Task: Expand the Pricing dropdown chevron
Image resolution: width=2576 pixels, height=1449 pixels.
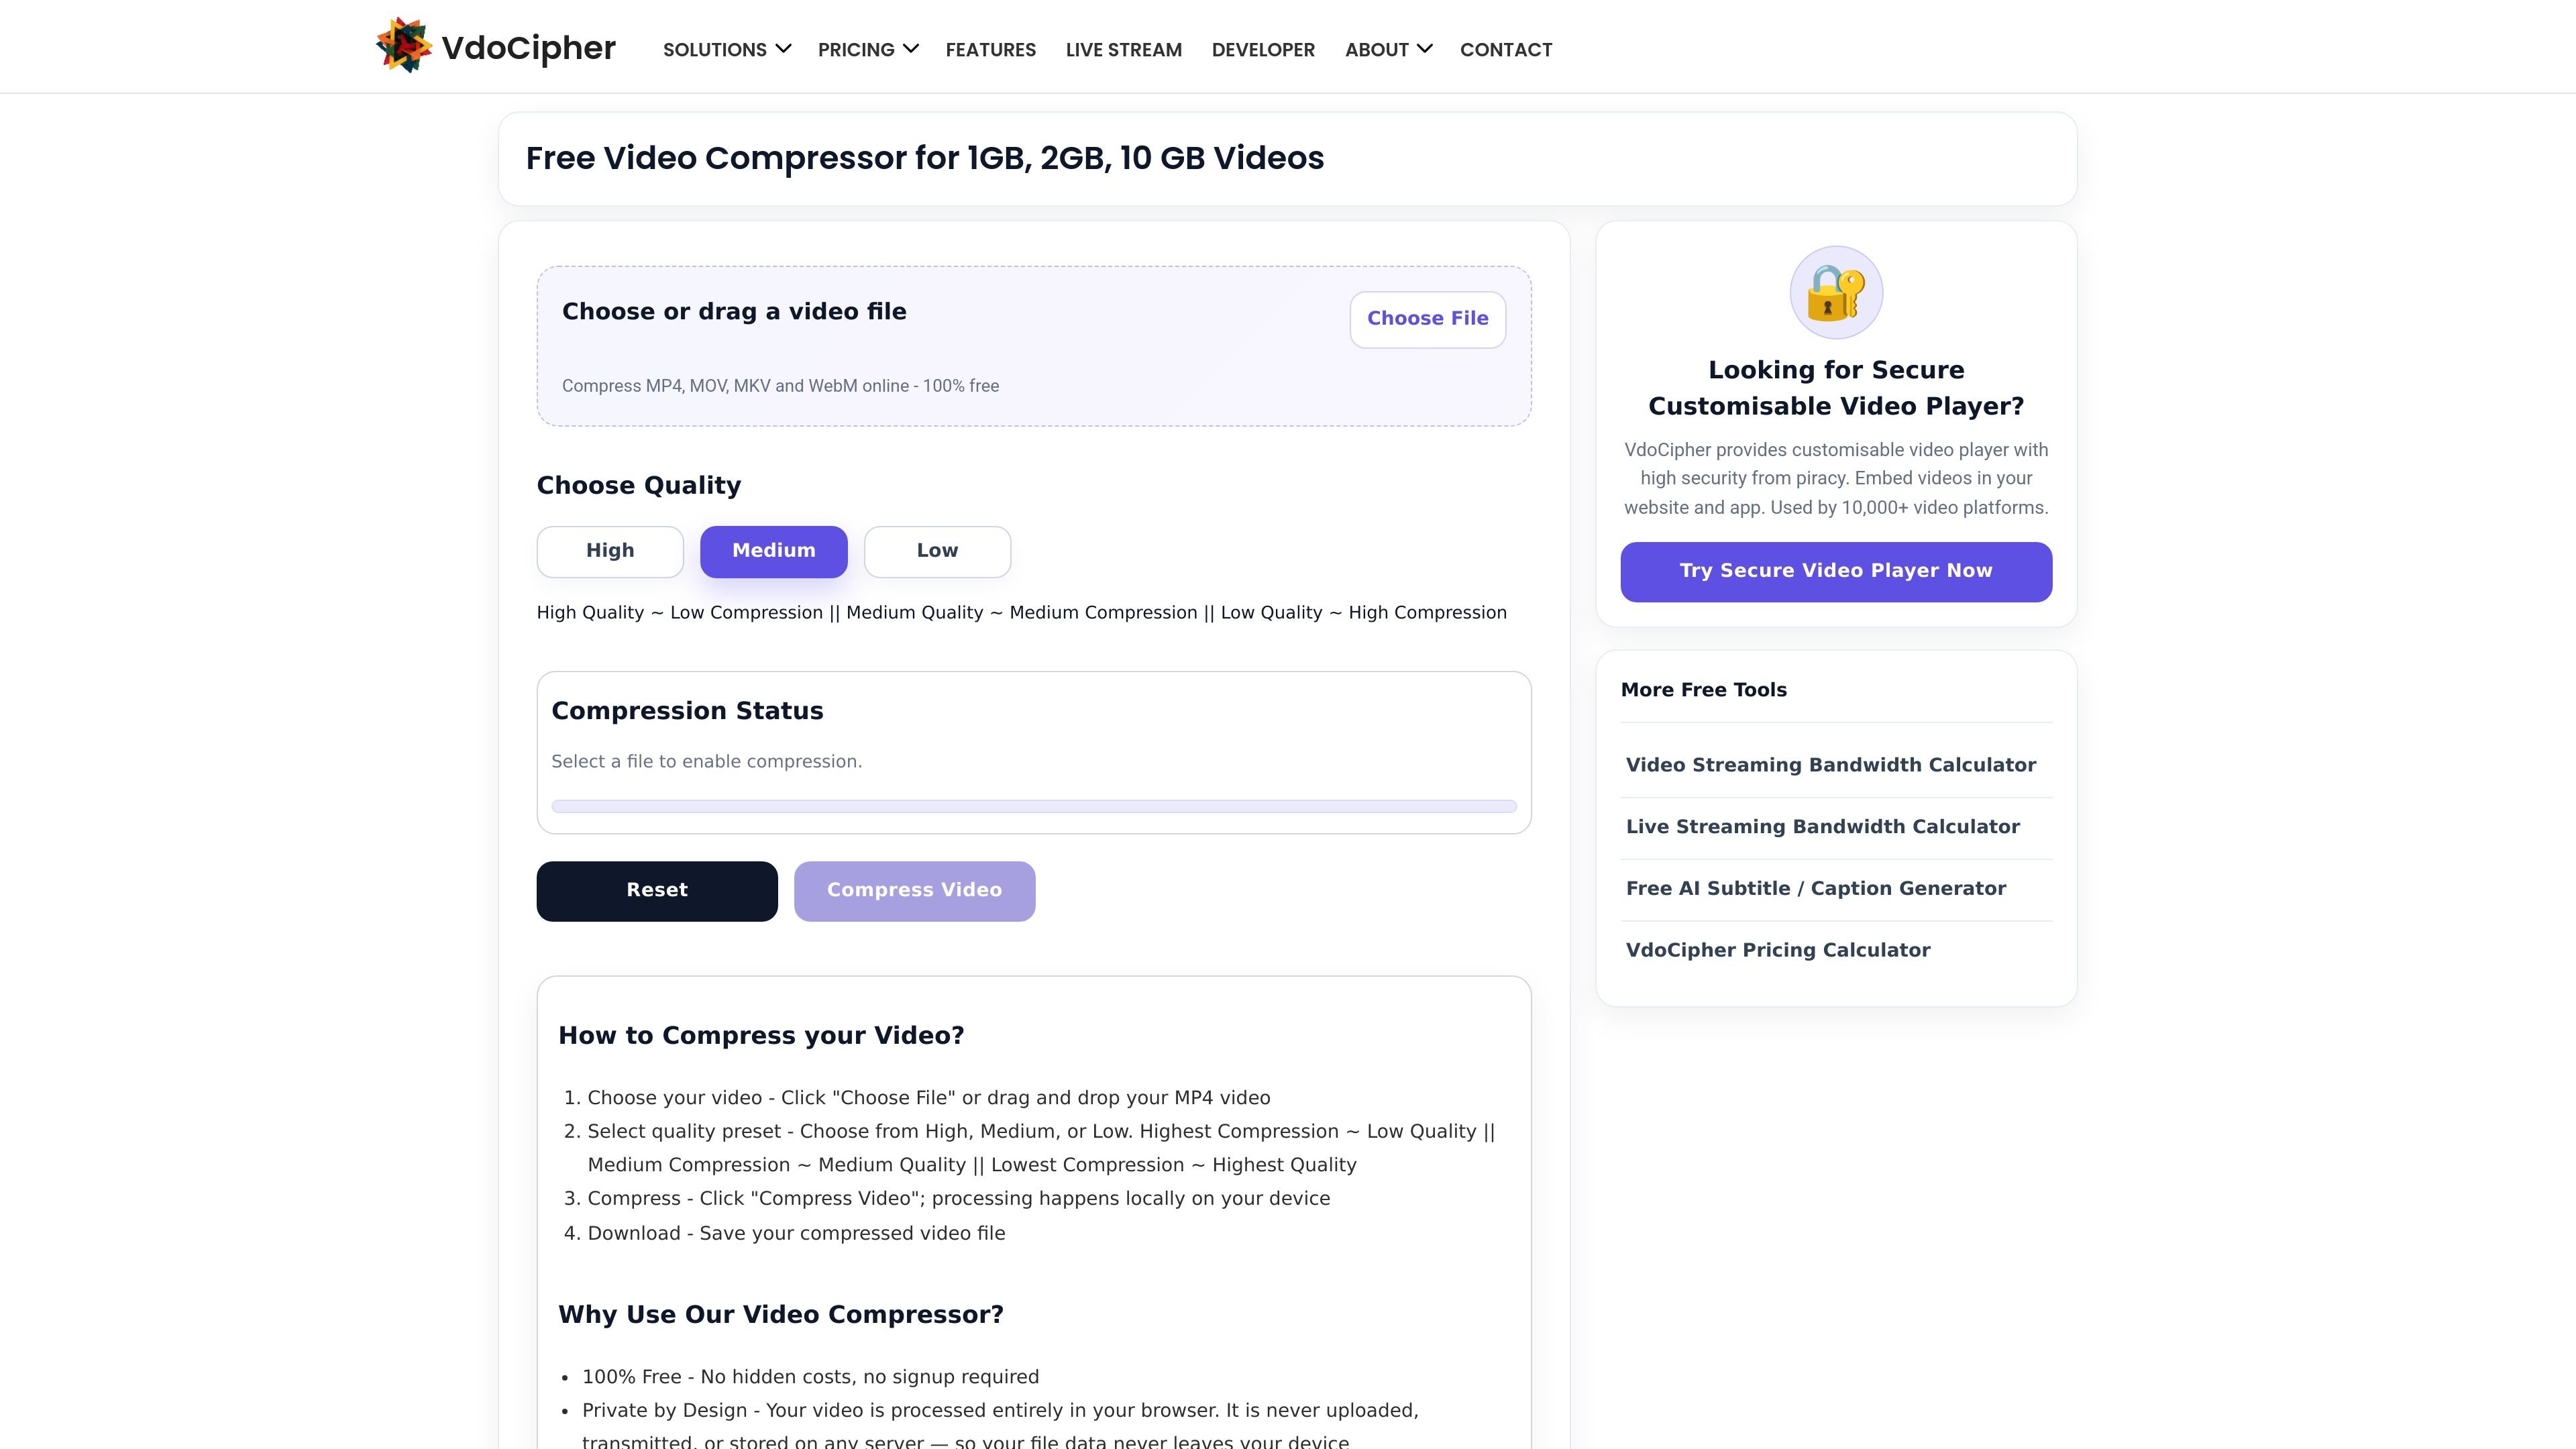Action: (910, 48)
